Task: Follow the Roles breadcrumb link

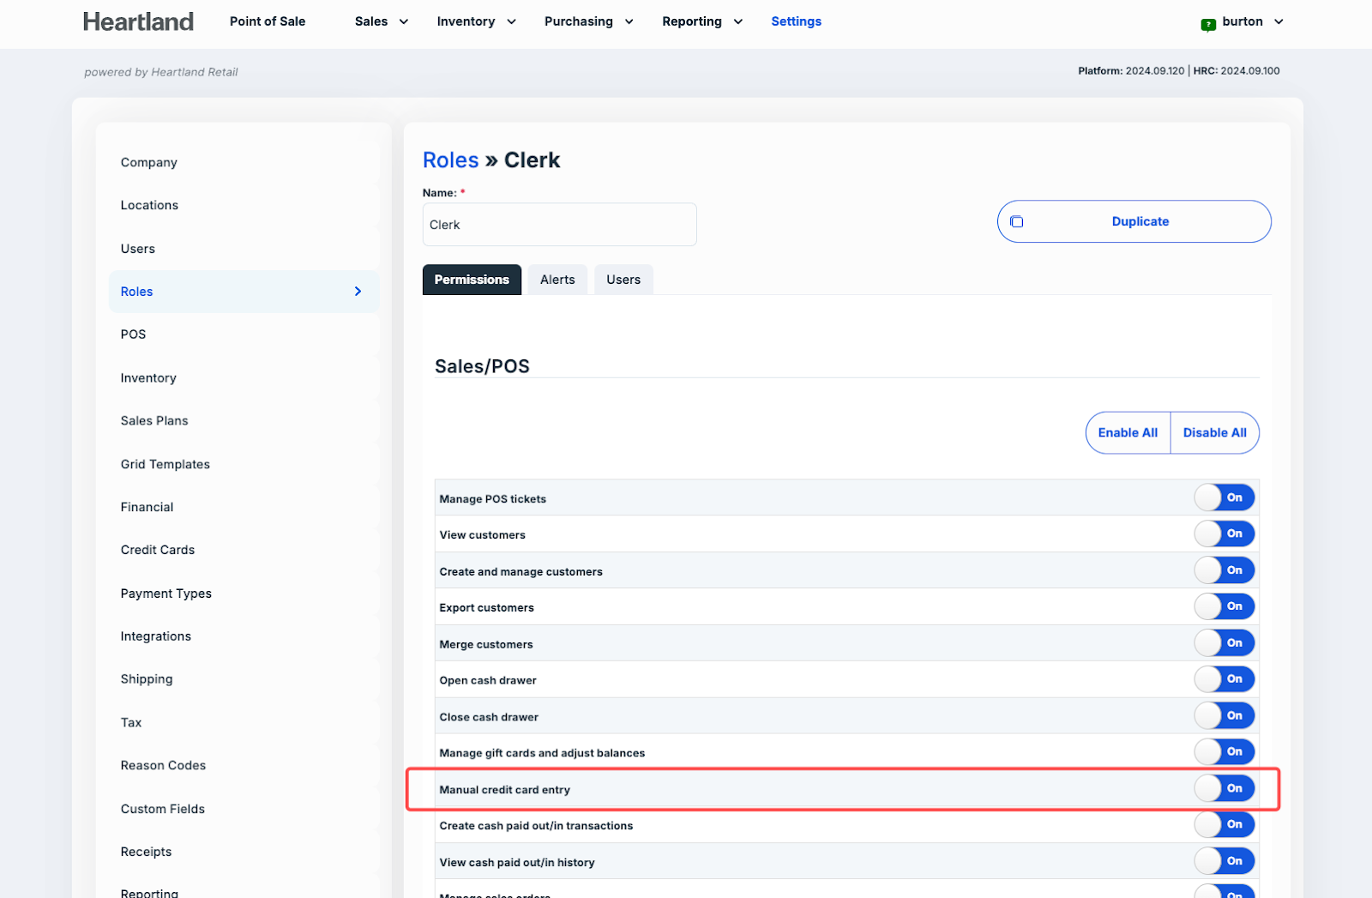Action: click(450, 160)
